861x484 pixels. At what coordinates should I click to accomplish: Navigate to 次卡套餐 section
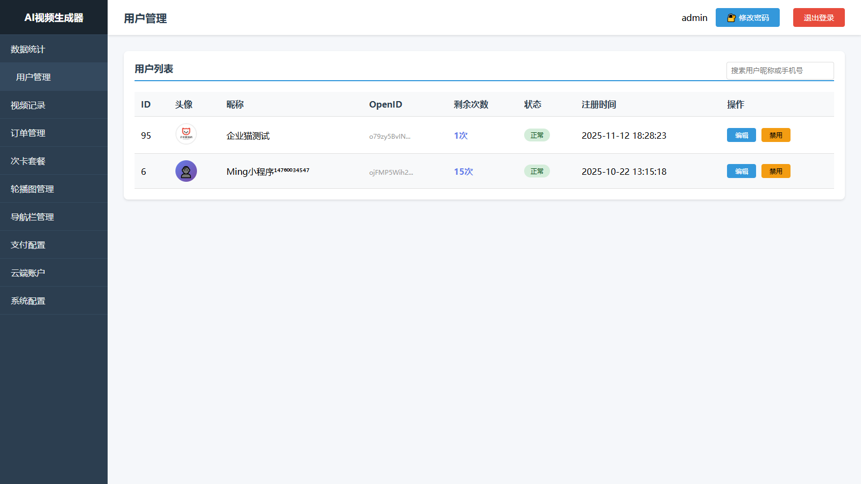28,161
